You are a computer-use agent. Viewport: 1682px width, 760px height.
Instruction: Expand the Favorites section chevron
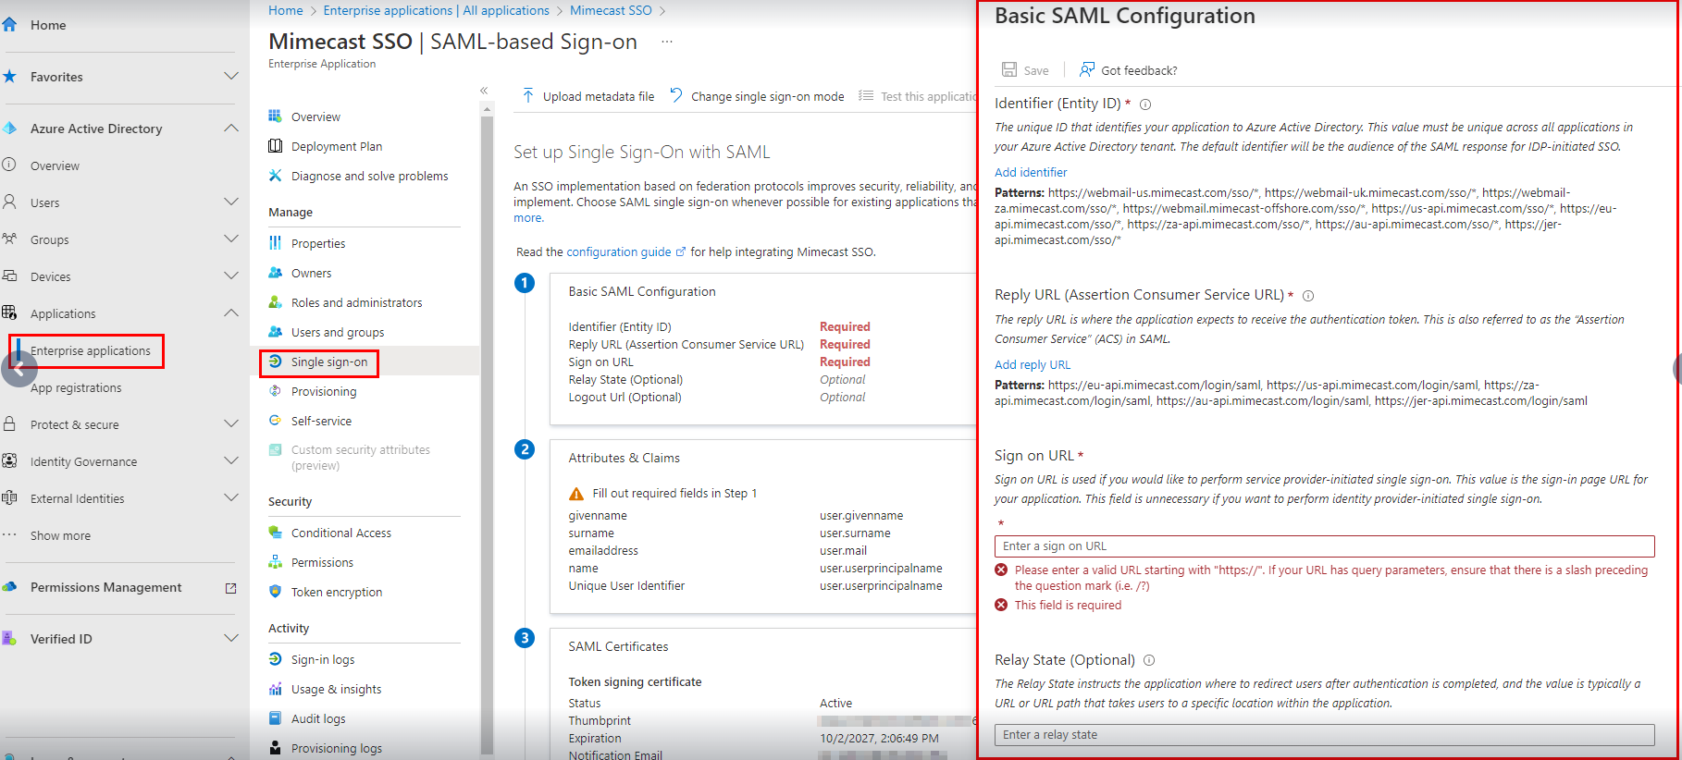(x=230, y=77)
